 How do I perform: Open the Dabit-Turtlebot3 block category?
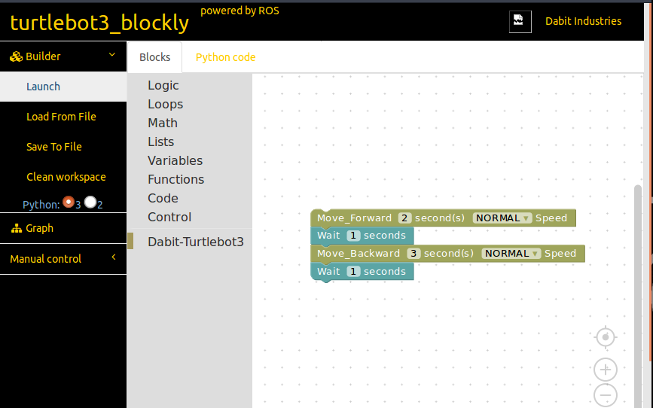(x=196, y=242)
